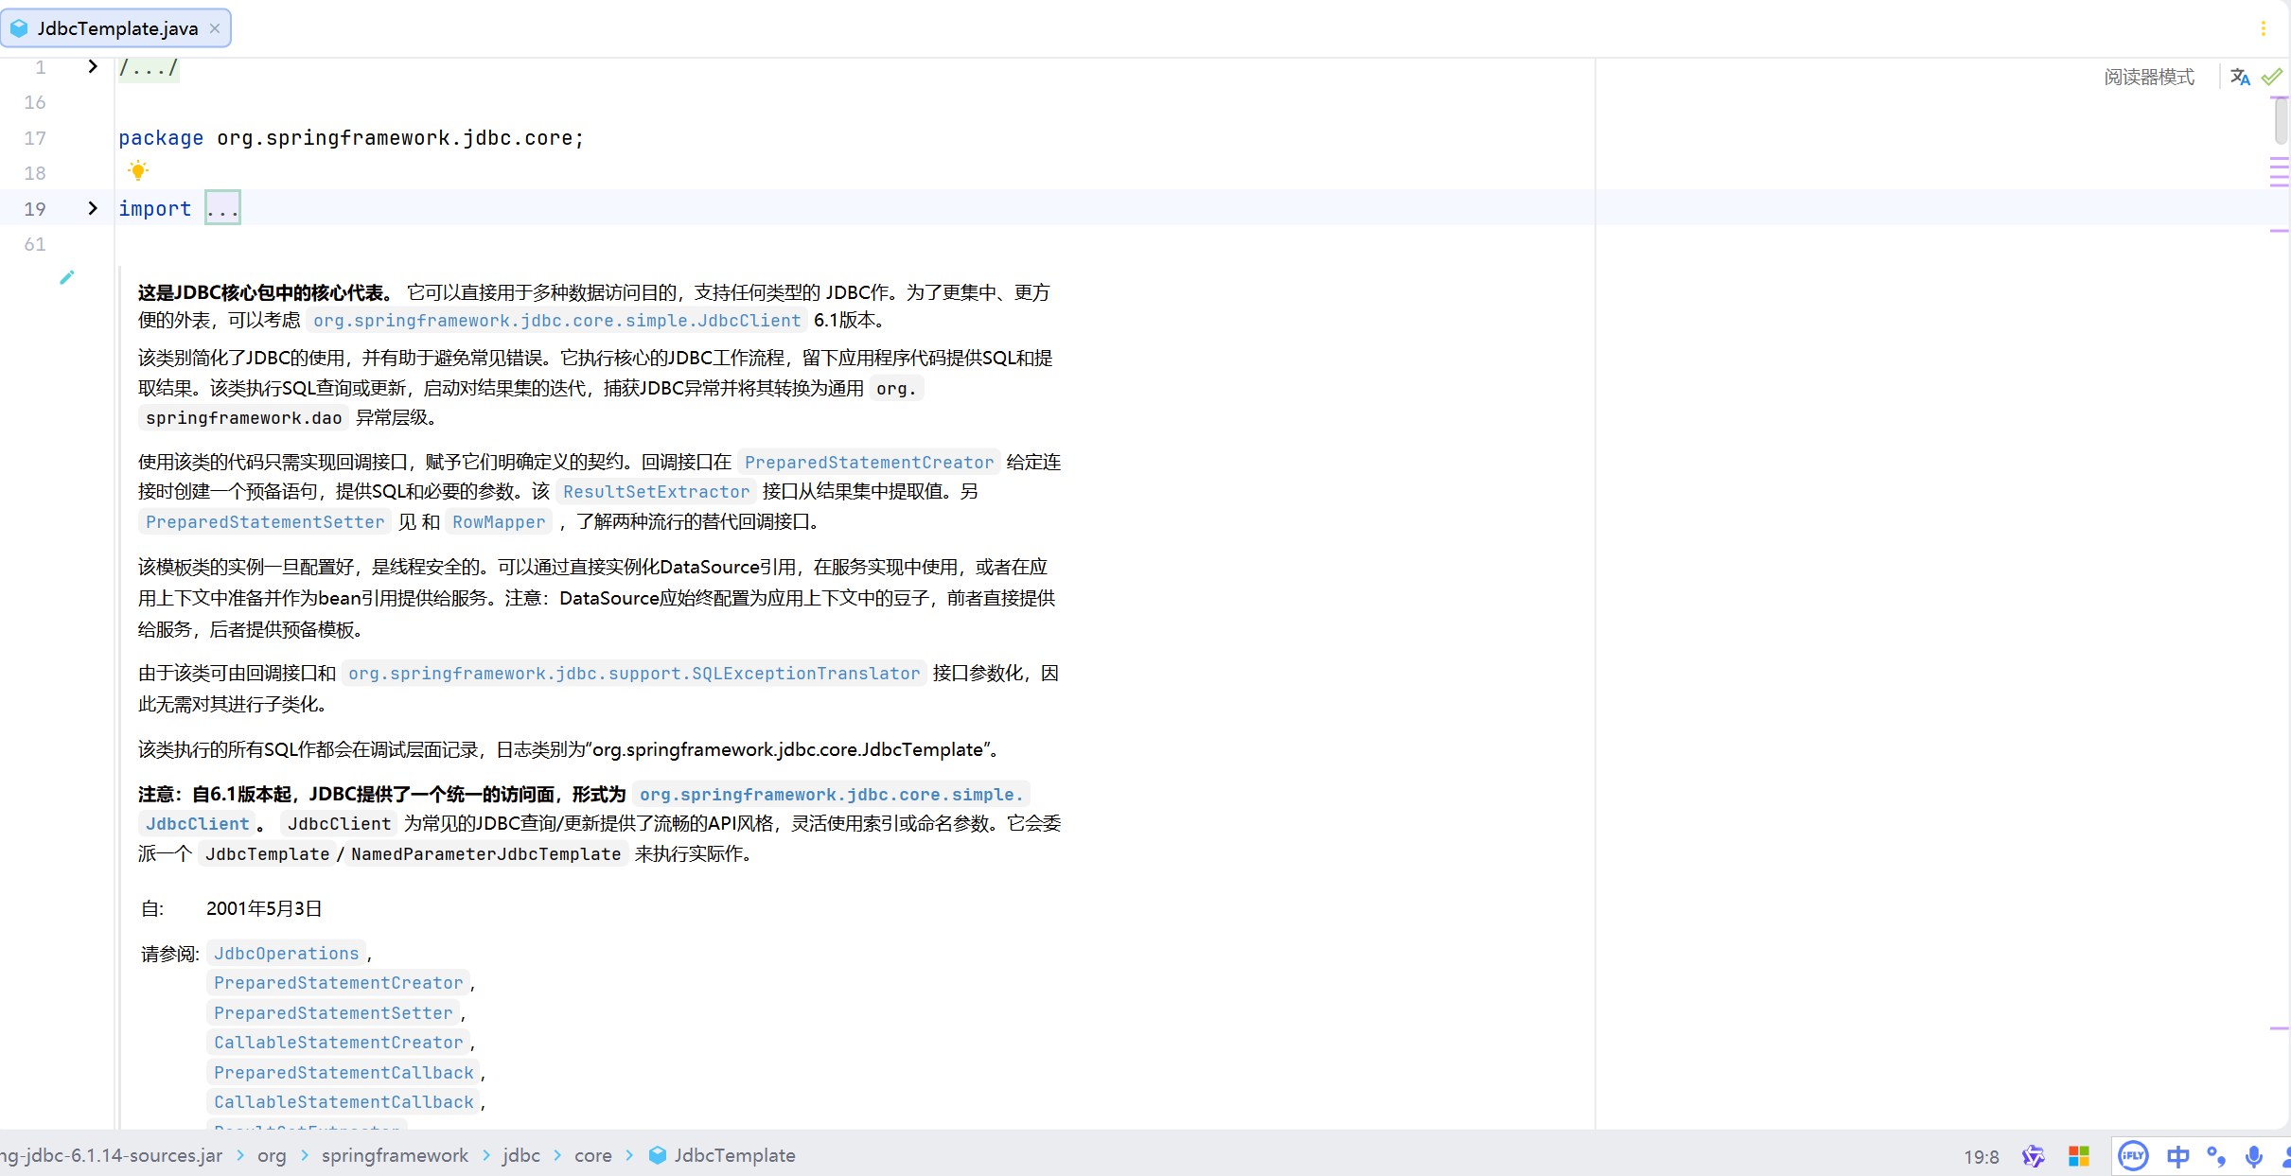
Task: Toggle reader mode (阅读器模式)
Action: [x=2148, y=77]
